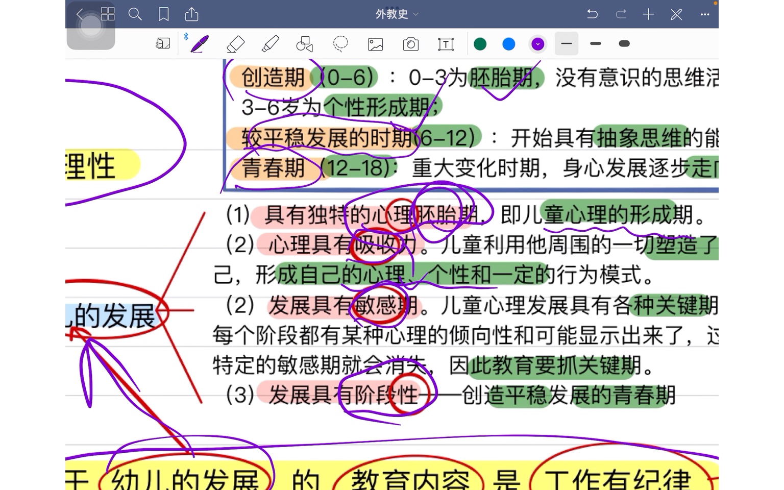
Task: Open the share and export menu
Action: 191,14
